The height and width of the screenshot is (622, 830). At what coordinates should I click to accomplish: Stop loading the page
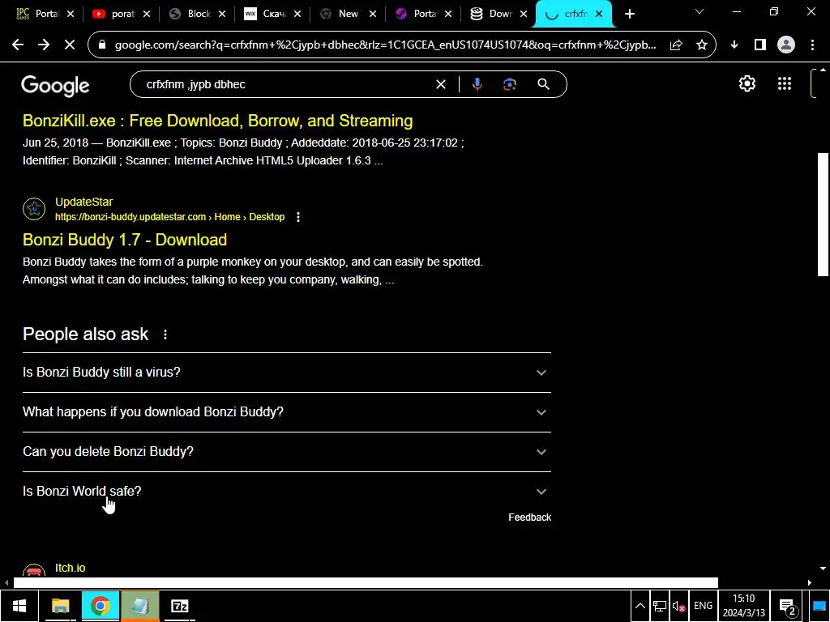click(x=70, y=45)
